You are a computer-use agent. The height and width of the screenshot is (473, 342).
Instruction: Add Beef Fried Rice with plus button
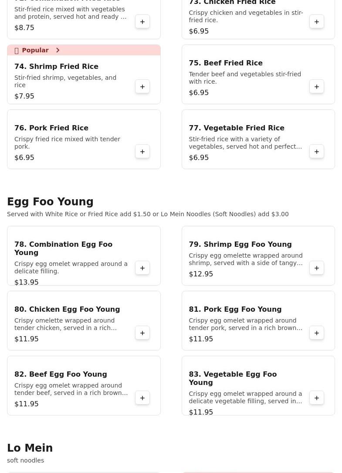point(317,87)
